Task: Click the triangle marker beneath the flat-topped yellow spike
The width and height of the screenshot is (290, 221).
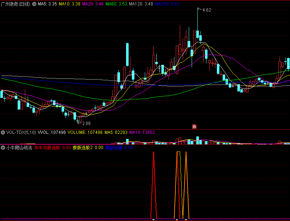Action: click(x=177, y=220)
